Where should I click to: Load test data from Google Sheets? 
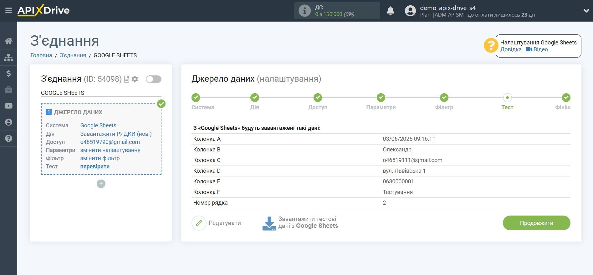[300, 223]
